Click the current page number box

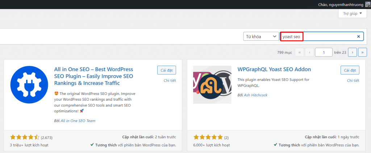[324, 52]
